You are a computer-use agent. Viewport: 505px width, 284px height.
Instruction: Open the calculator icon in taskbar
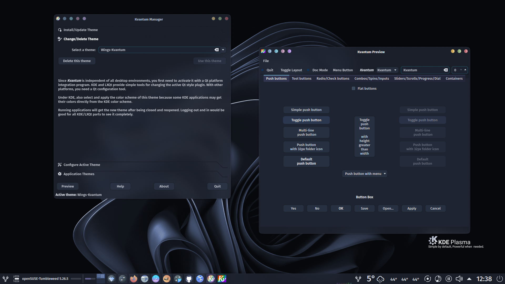pyautogui.click(x=178, y=278)
